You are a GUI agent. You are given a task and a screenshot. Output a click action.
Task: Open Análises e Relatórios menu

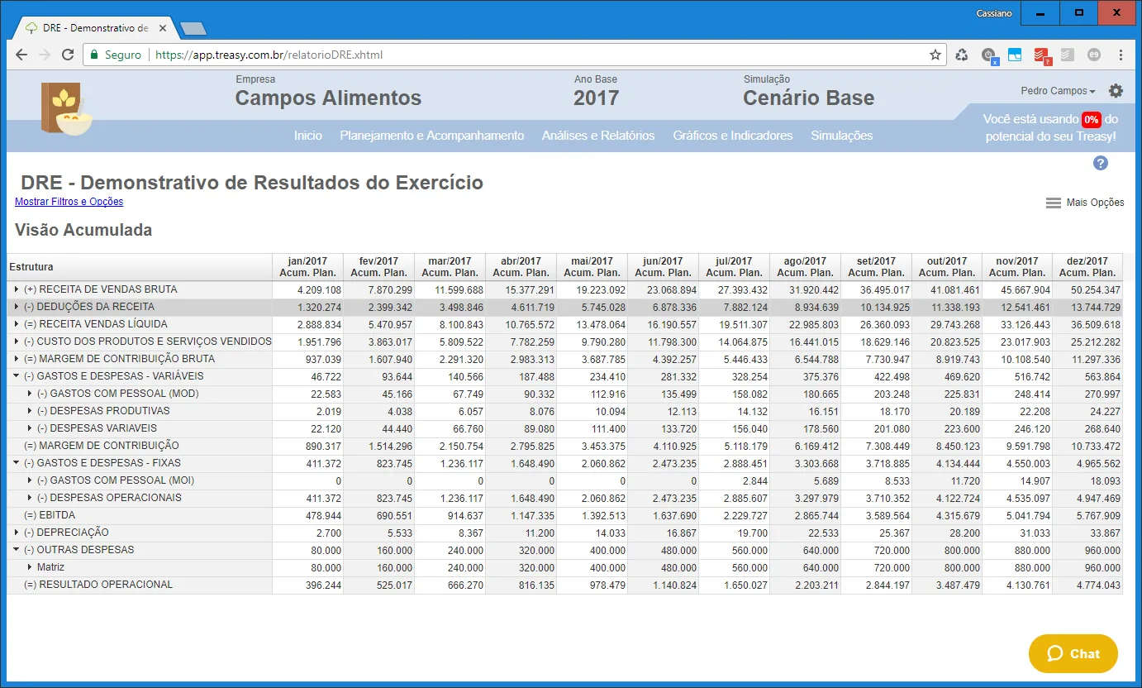(x=598, y=136)
